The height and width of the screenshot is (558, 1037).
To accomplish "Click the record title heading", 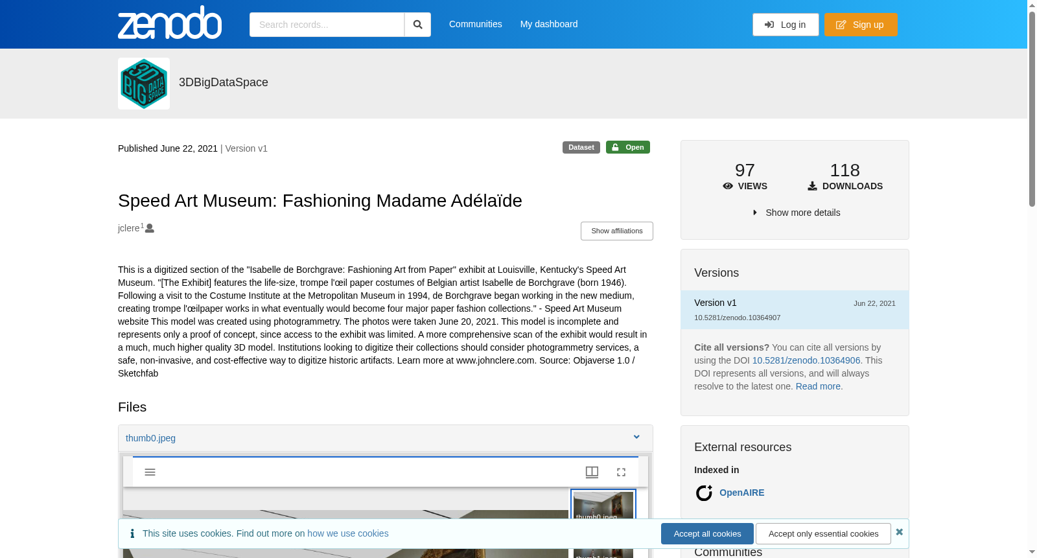I will (x=320, y=201).
